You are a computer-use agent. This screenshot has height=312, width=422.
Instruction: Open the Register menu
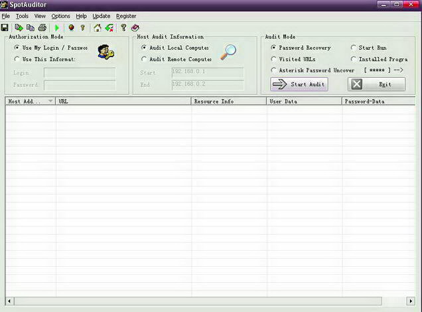(126, 16)
